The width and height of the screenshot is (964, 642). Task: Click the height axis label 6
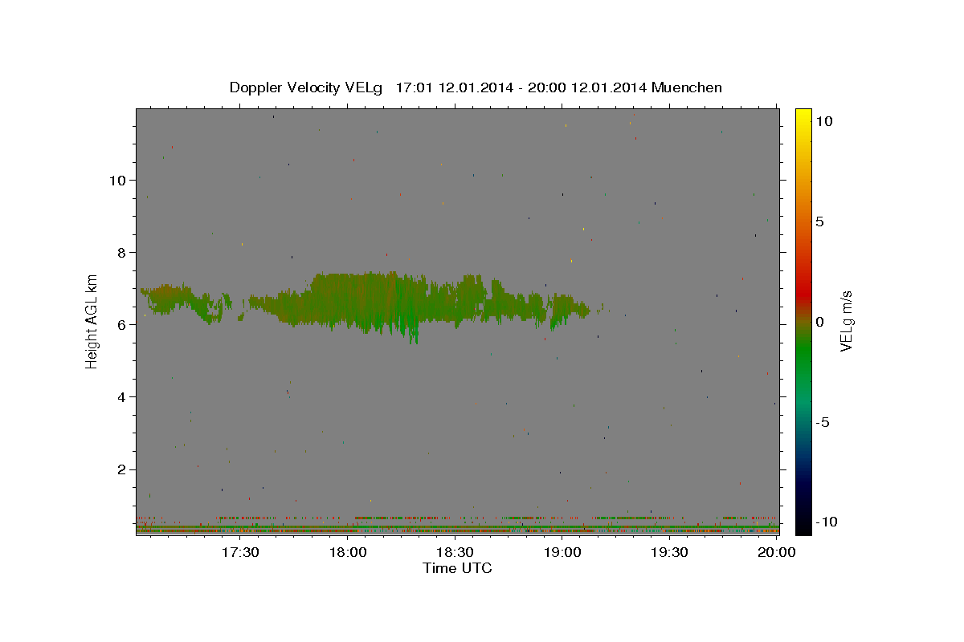tap(121, 324)
